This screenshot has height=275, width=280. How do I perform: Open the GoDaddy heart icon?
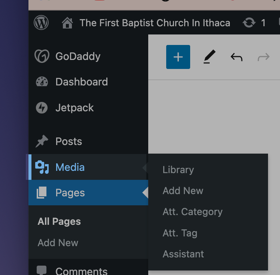click(42, 56)
